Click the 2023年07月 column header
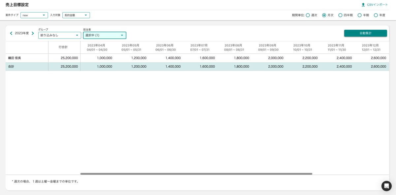This screenshot has height=195, width=396. pos(200,48)
